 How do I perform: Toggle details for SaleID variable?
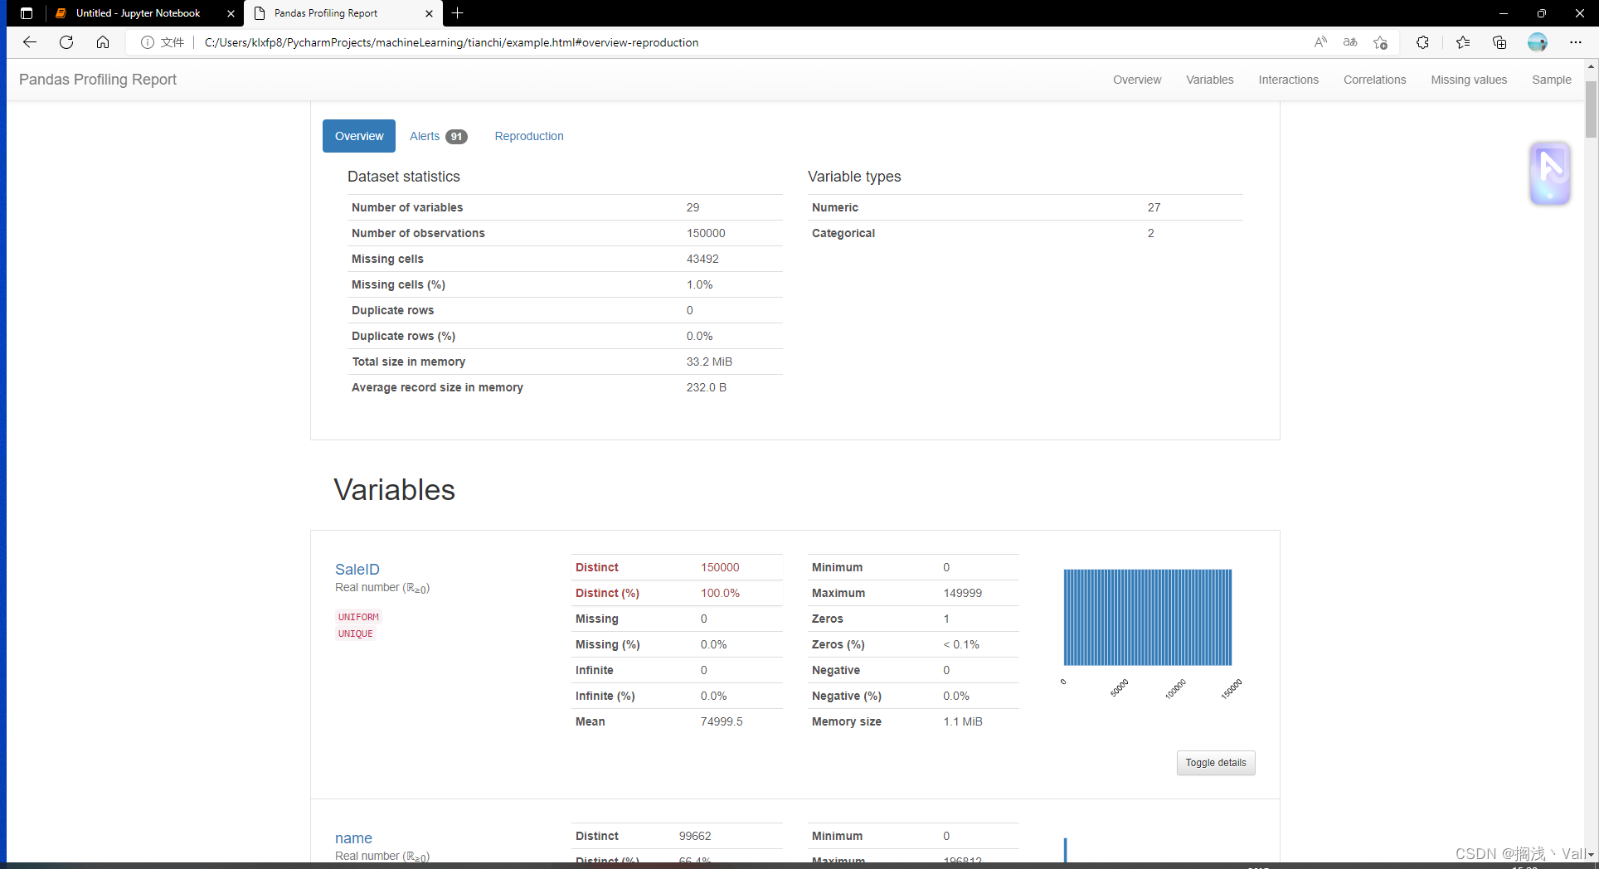click(x=1216, y=763)
